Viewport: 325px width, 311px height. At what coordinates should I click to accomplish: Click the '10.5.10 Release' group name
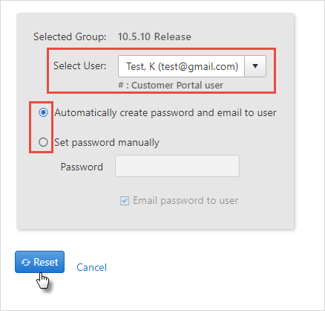(x=154, y=36)
